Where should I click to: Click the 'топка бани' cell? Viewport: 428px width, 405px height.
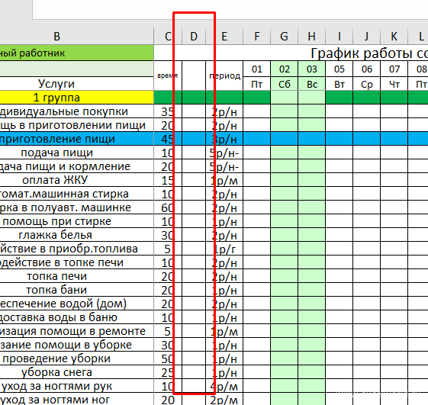[x=56, y=290]
